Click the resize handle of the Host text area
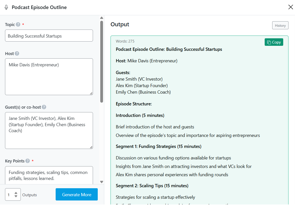Viewport: 295px width, 213px height. pyautogui.click(x=91, y=93)
